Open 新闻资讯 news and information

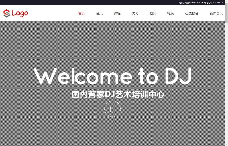pyautogui.click(x=216, y=13)
